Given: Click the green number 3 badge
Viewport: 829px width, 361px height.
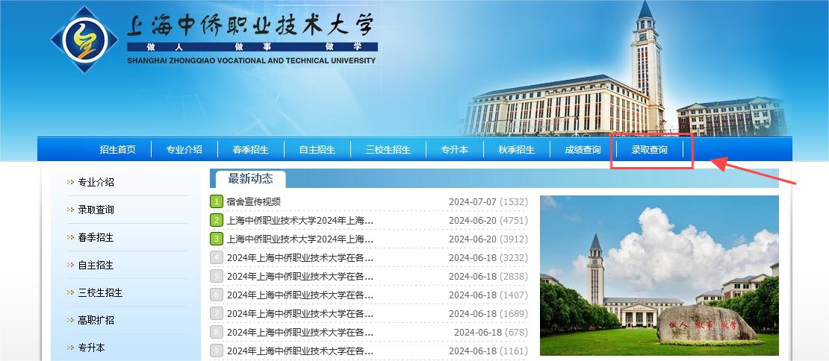Looking at the screenshot, I should coord(217,239).
